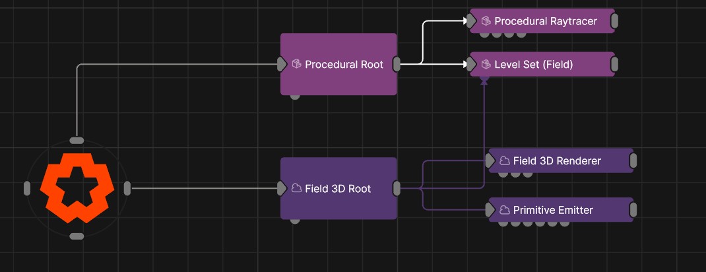Select the Field 3D Renderer node label
Screen dimensions: 706x272
[557, 160]
